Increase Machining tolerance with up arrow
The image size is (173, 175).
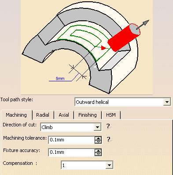(x=98, y=138)
